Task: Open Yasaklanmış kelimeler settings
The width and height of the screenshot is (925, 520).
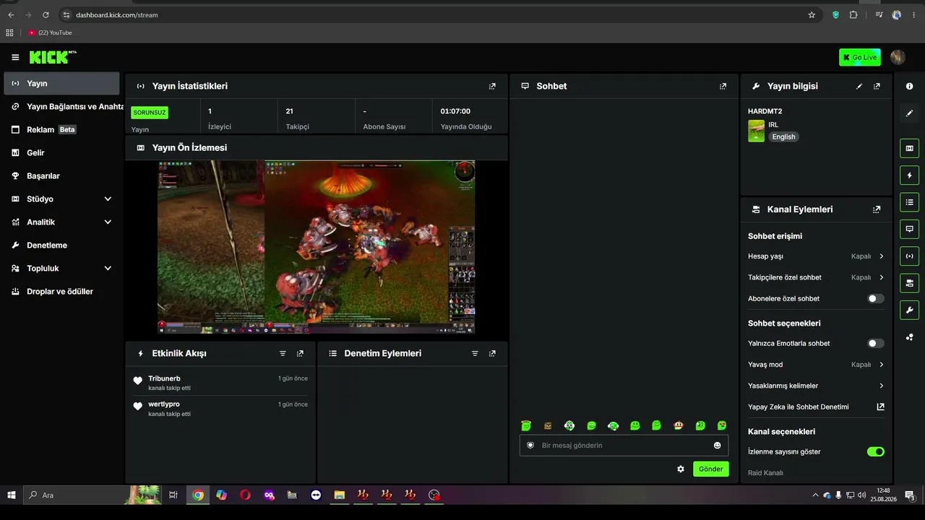Action: 816,386
